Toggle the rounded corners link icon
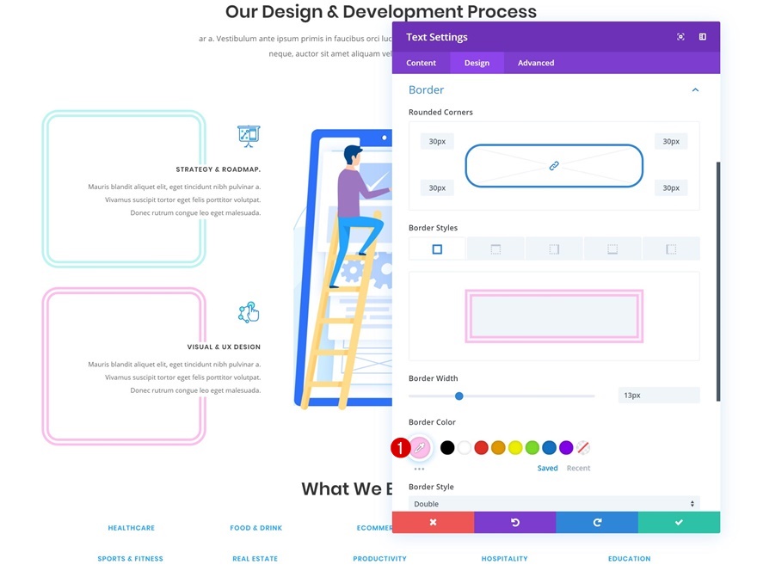Screen dimensions: 757x583 pos(554,166)
